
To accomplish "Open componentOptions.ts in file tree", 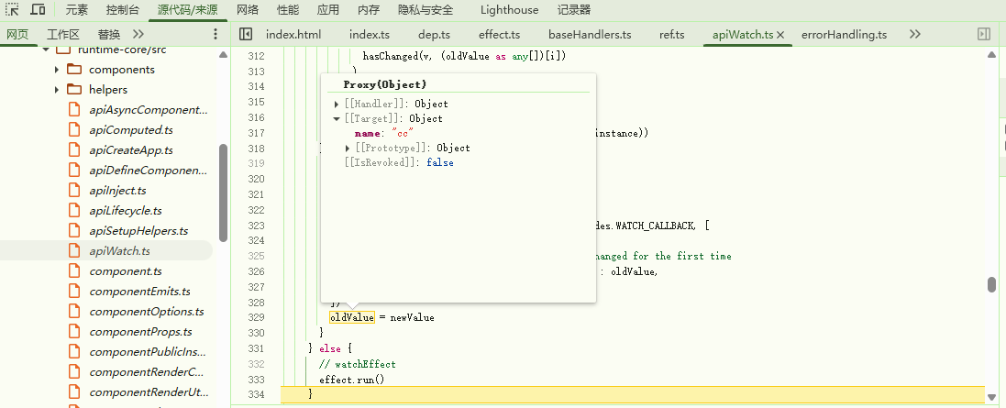I will (147, 312).
